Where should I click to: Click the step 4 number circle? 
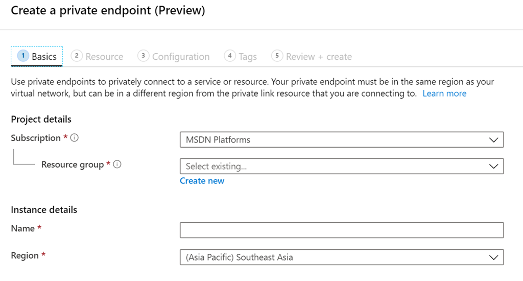[x=230, y=56]
